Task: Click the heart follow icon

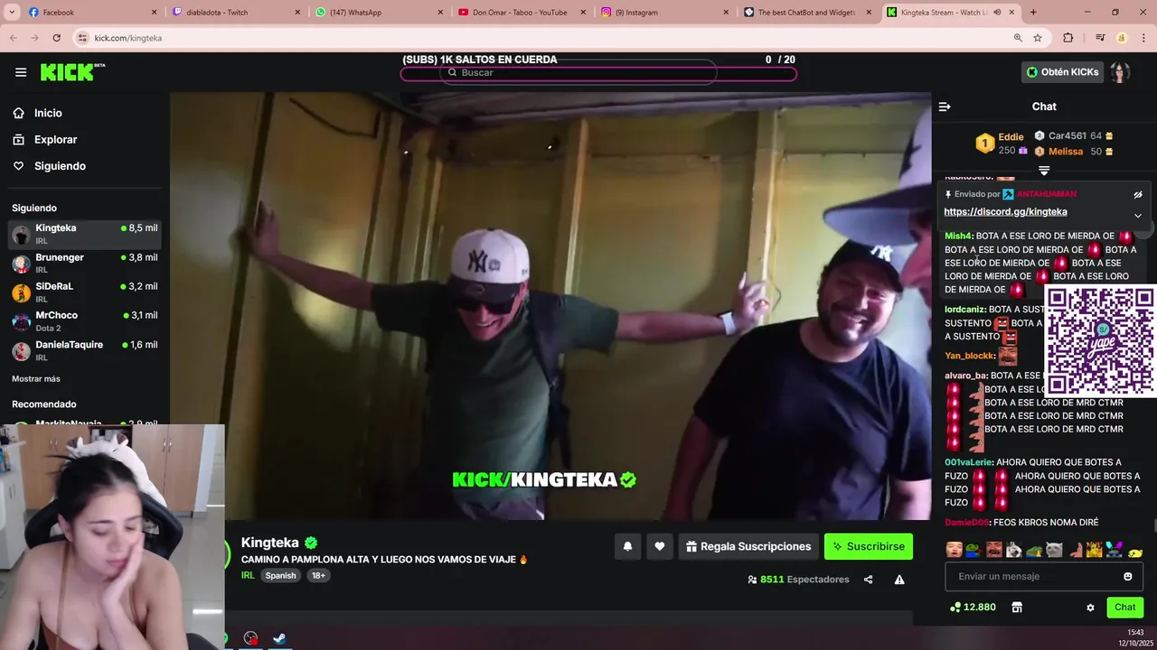Action: coord(660,546)
